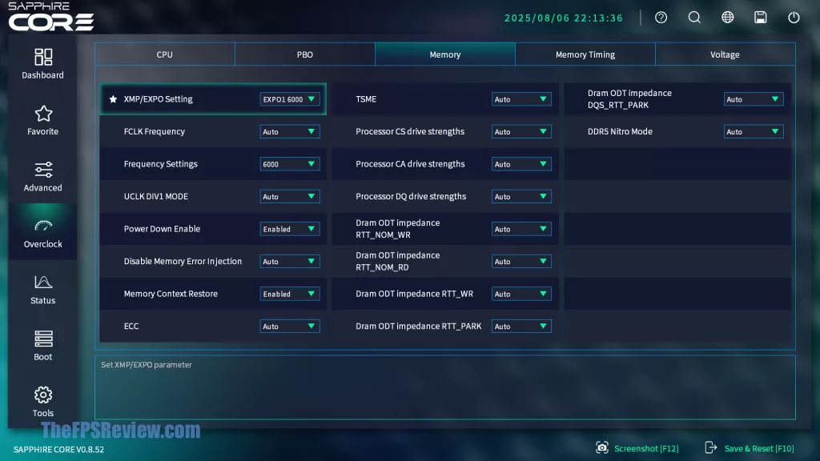Open Disable Memory Error Injection dropdown
The width and height of the screenshot is (820, 461).
click(x=290, y=262)
